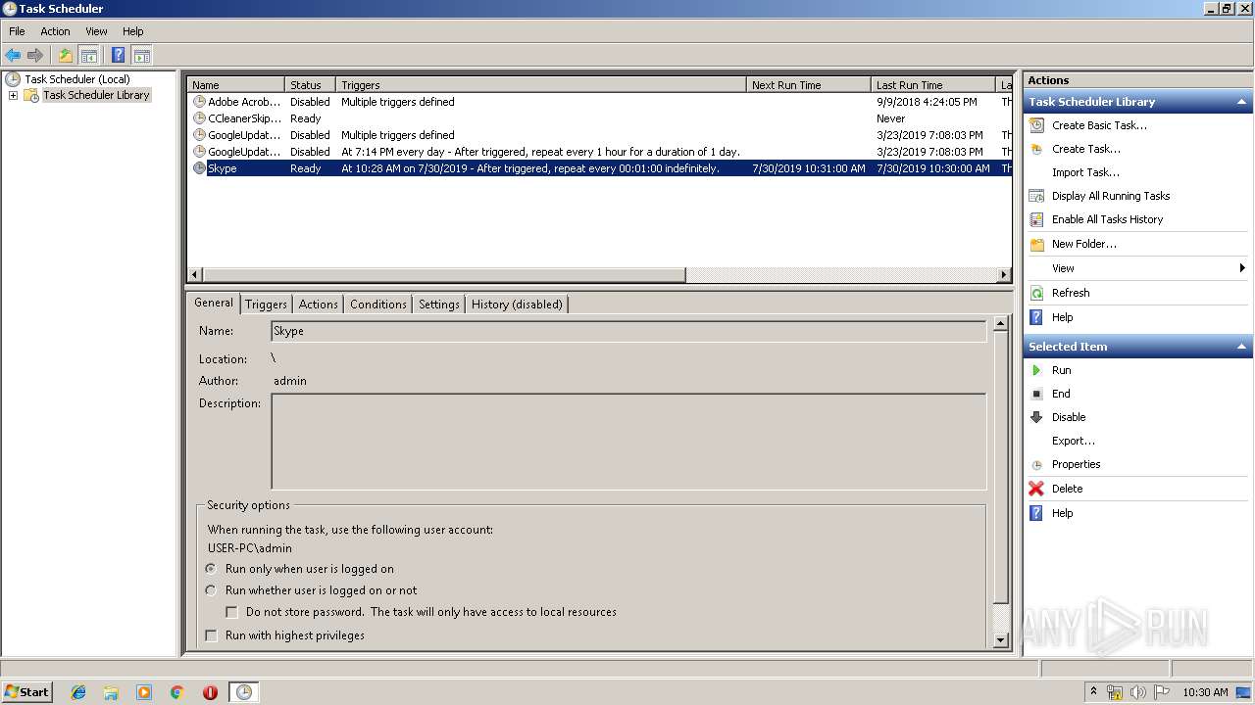
Task: Open the View menu
Action: tap(96, 31)
